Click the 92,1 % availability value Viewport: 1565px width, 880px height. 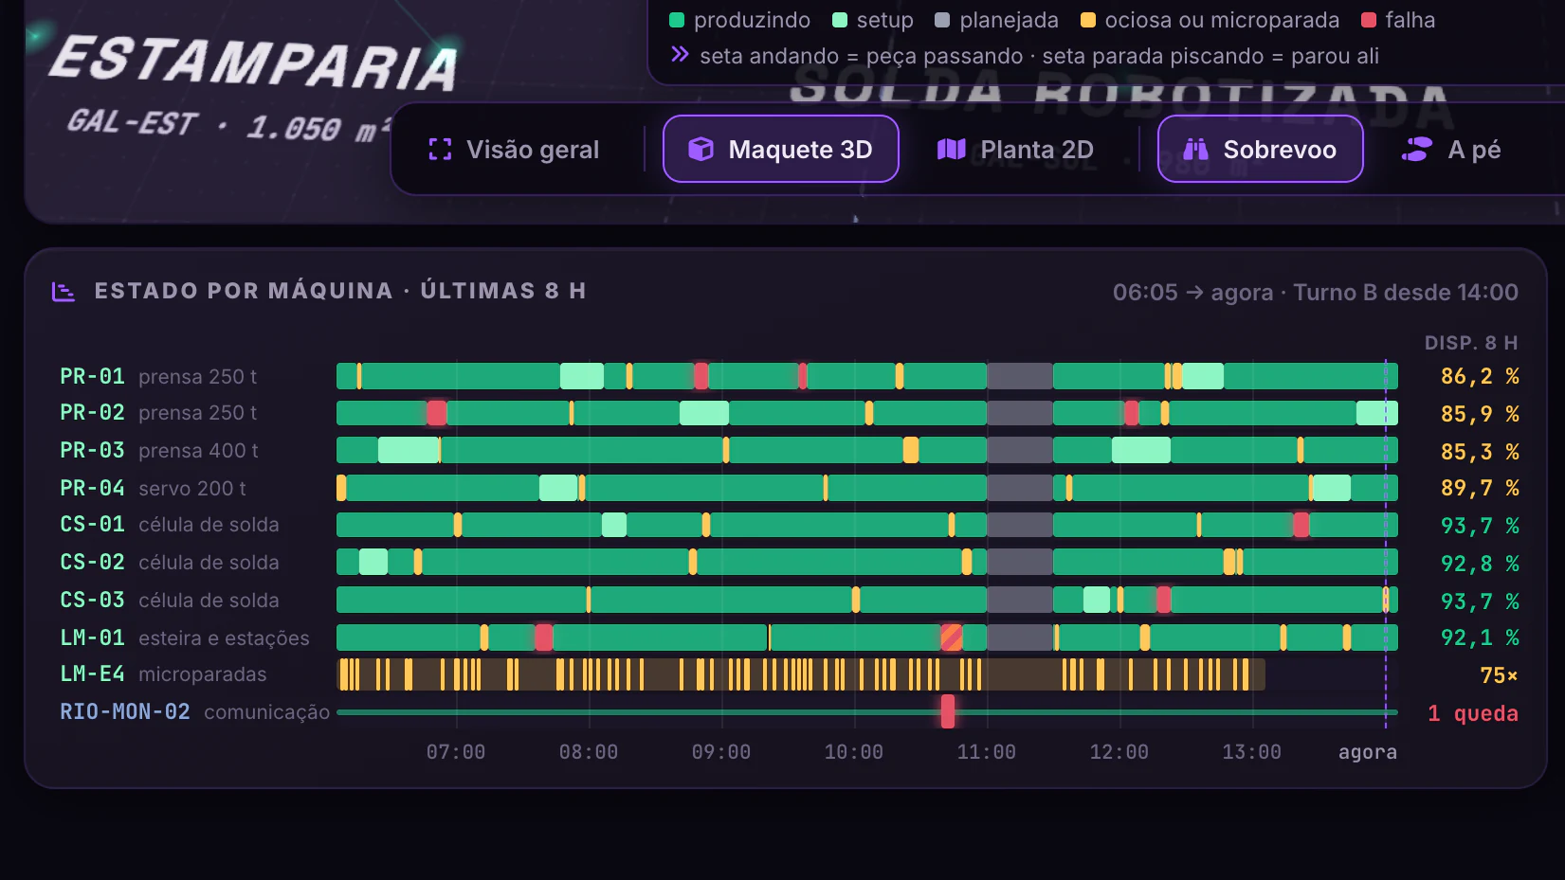coord(1480,638)
